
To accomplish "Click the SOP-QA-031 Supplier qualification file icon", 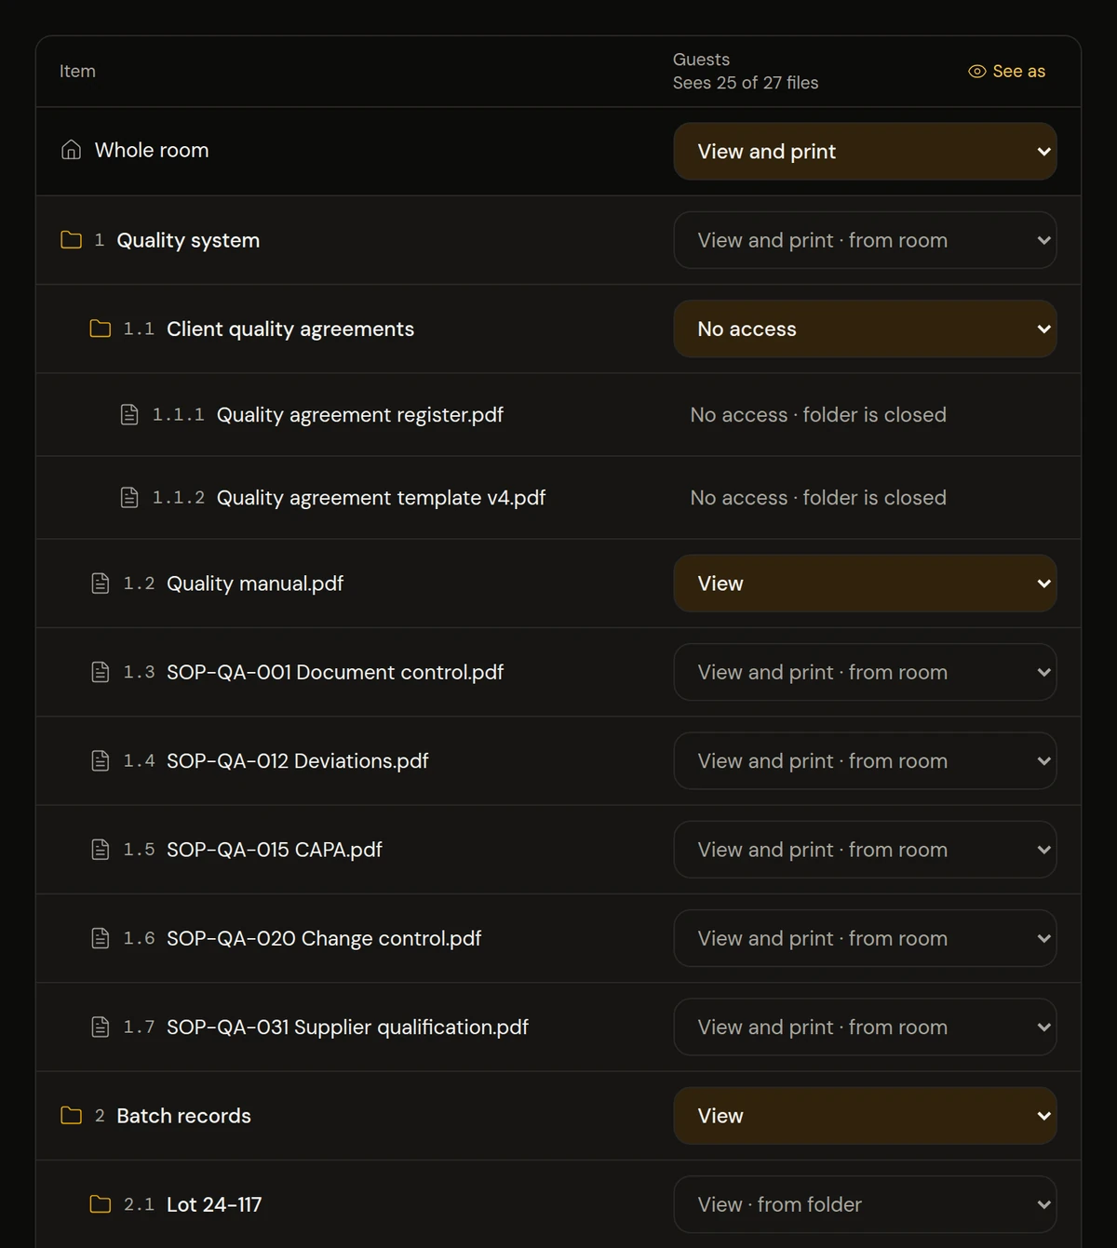I will point(101,1027).
